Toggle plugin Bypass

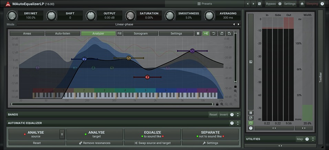pyautogui.click(x=271, y=4)
